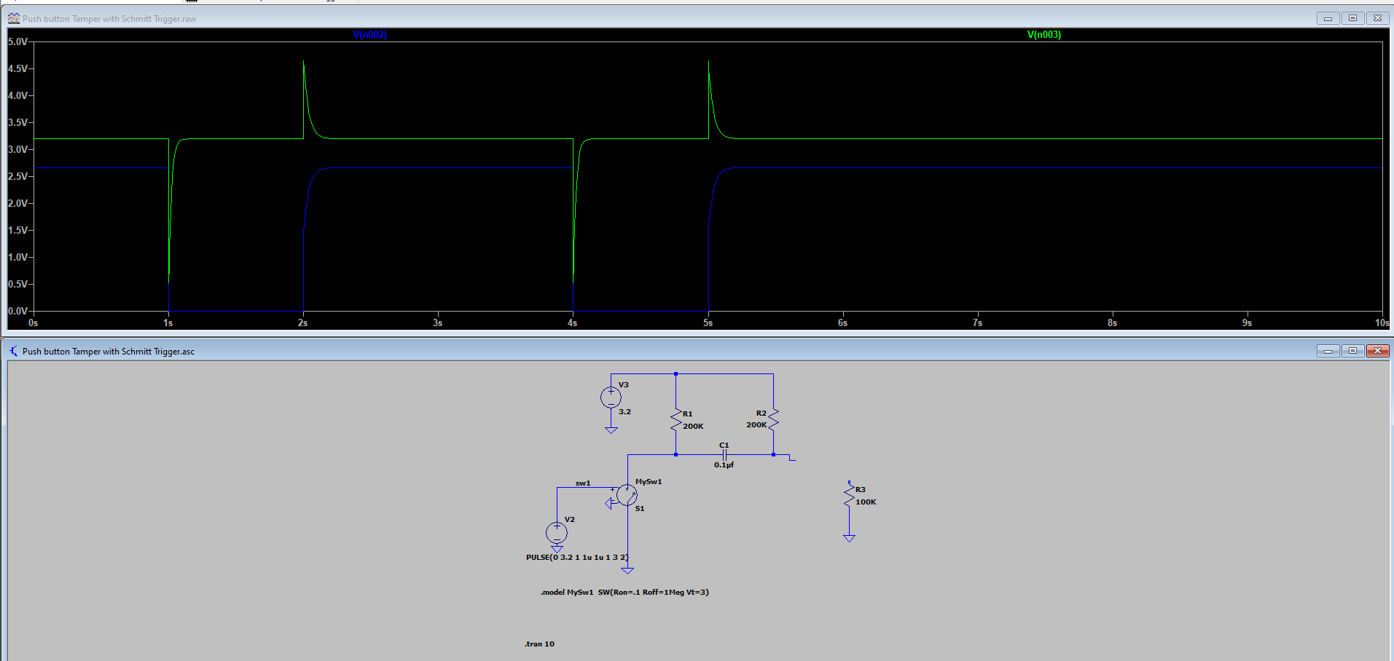Screen dimensions: 1394x661
Task: Click the sw1 net label
Action: tap(583, 483)
